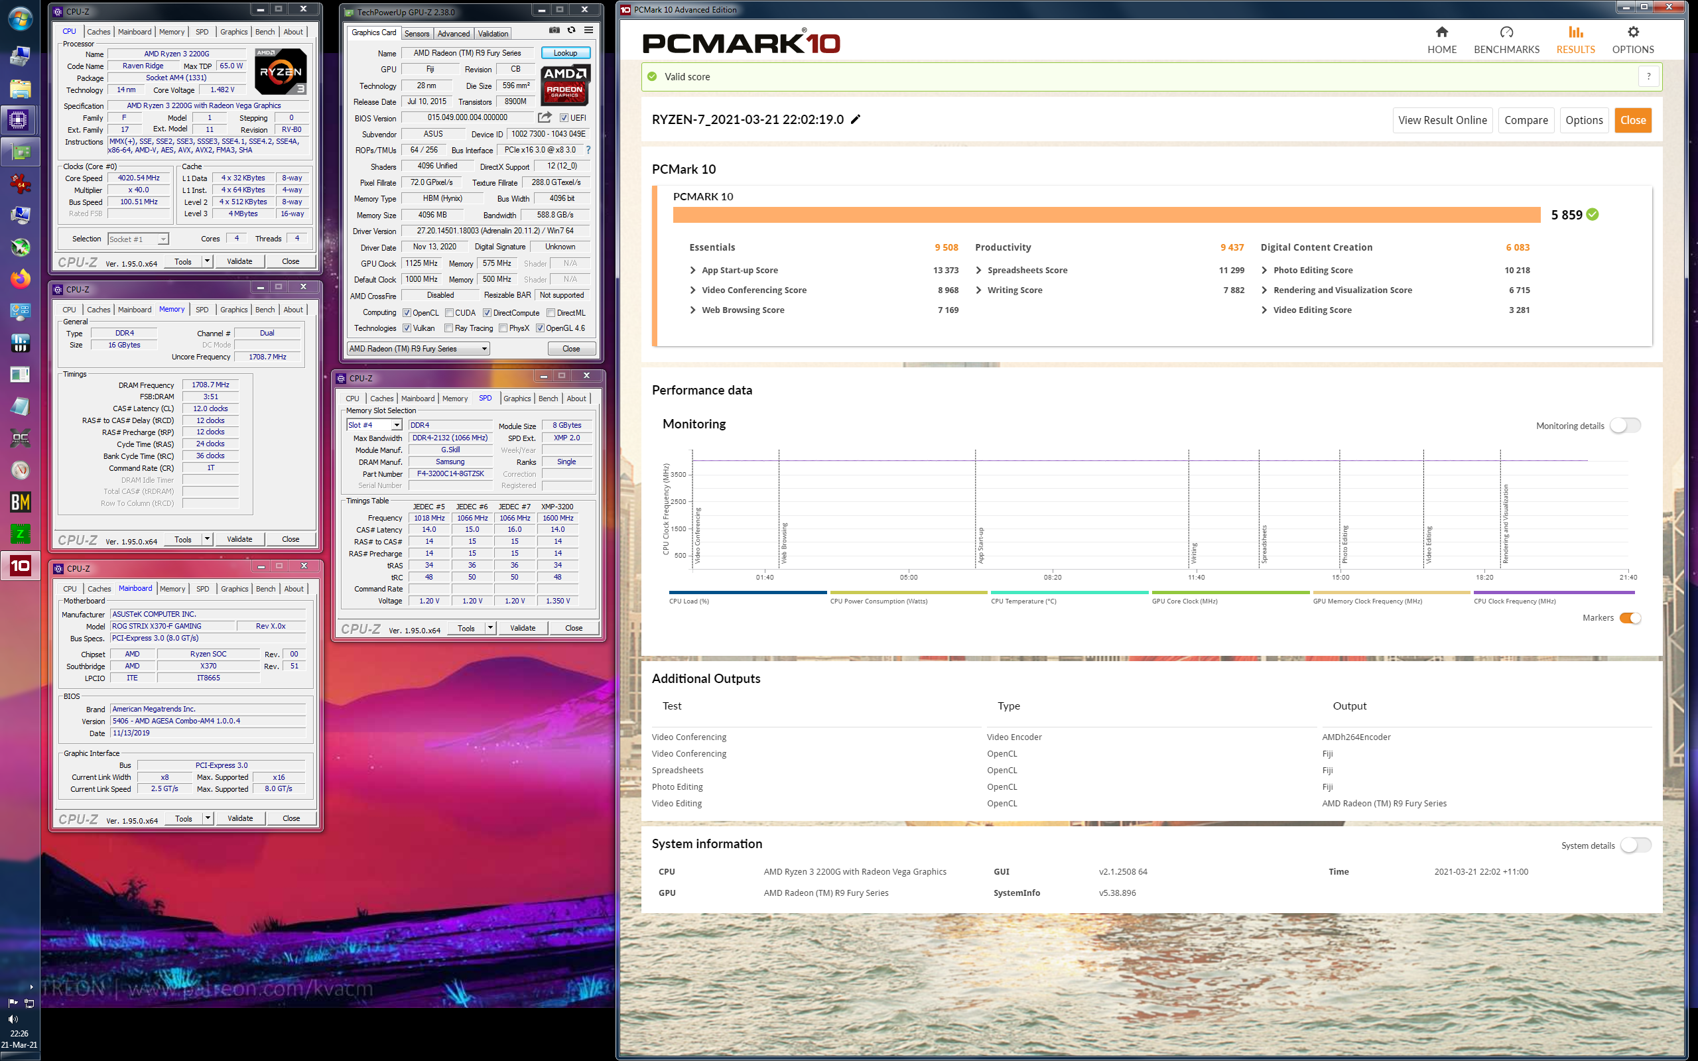Take a GPU-Z screenshot with camera icon
The width and height of the screenshot is (1698, 1061).
(x=555, y=31)
